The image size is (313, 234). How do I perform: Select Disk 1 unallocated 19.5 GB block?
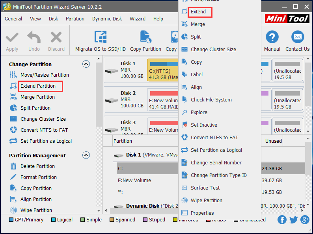[x=287, y=70]
